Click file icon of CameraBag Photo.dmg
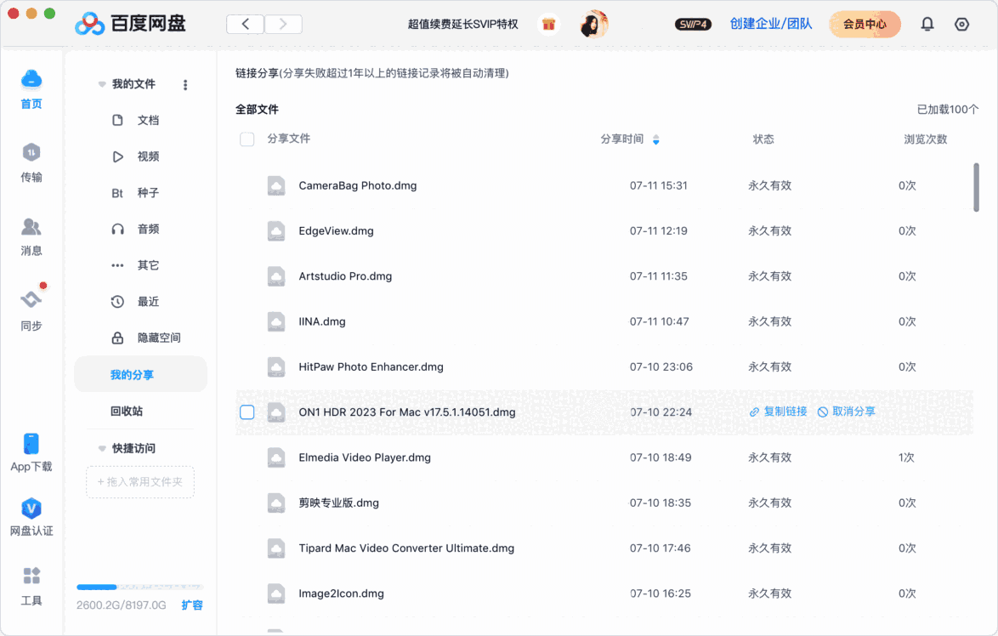Screen dimensions: 998x636 coord(276,186)
